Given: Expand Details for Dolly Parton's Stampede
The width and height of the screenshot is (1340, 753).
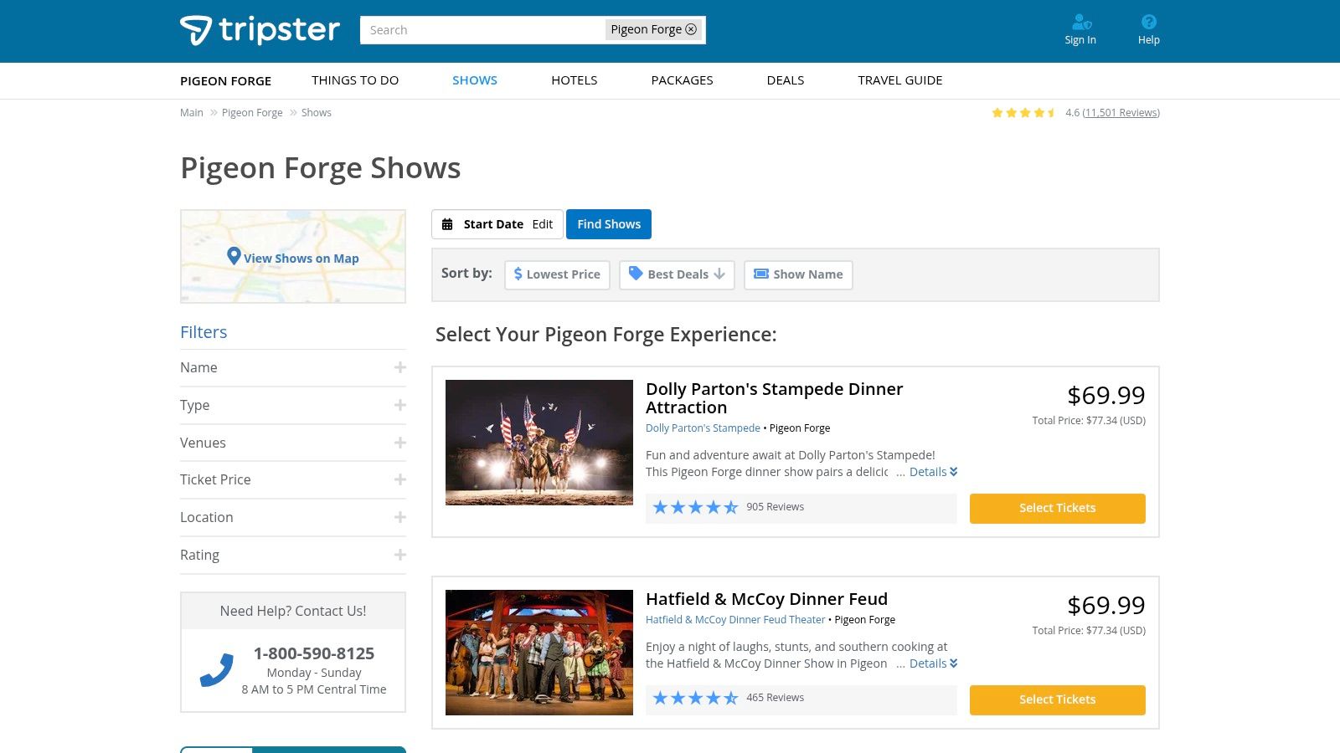Looking at the screenshot, I should point(933,472).
